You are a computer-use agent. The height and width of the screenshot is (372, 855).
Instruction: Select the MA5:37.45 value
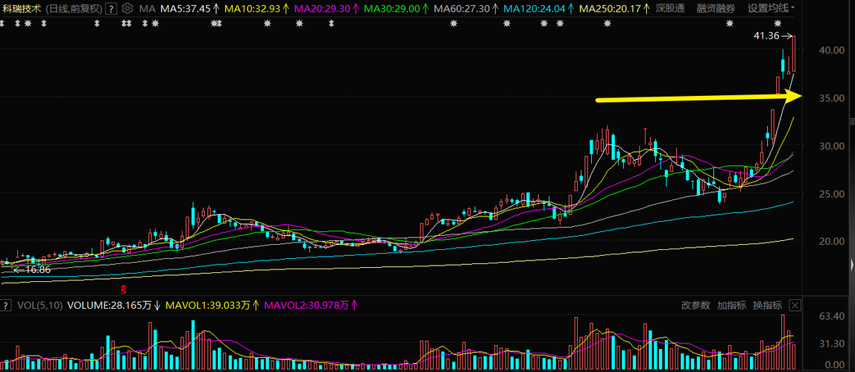pos(186,8)
